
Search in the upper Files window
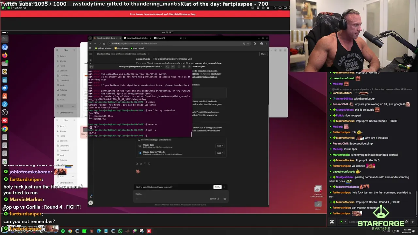[57, 50]
